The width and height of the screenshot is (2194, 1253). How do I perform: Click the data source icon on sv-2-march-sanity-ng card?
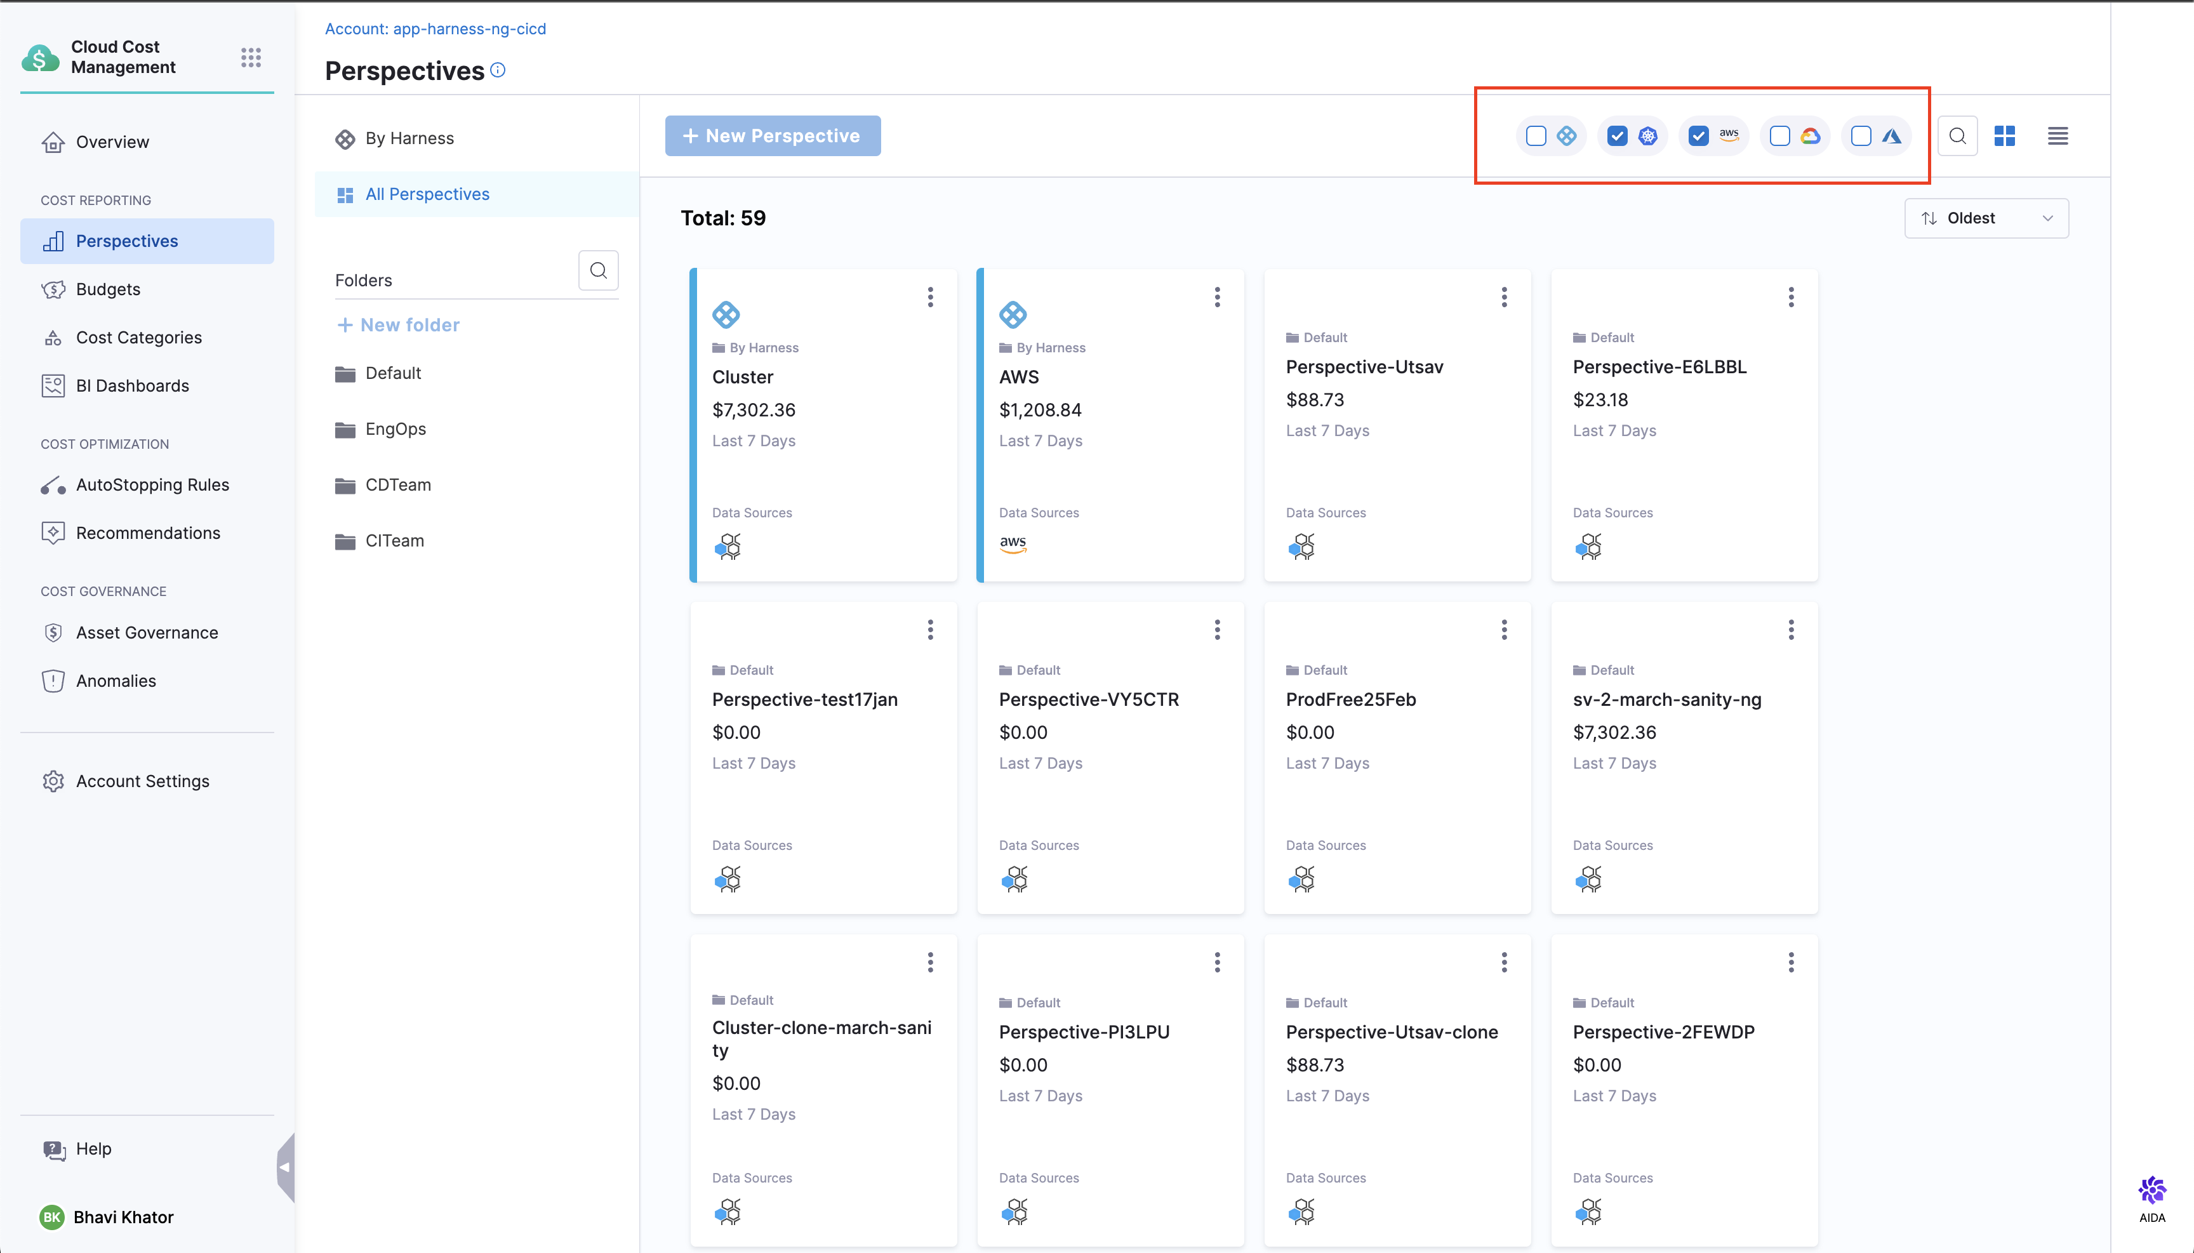pos(1588,878)
